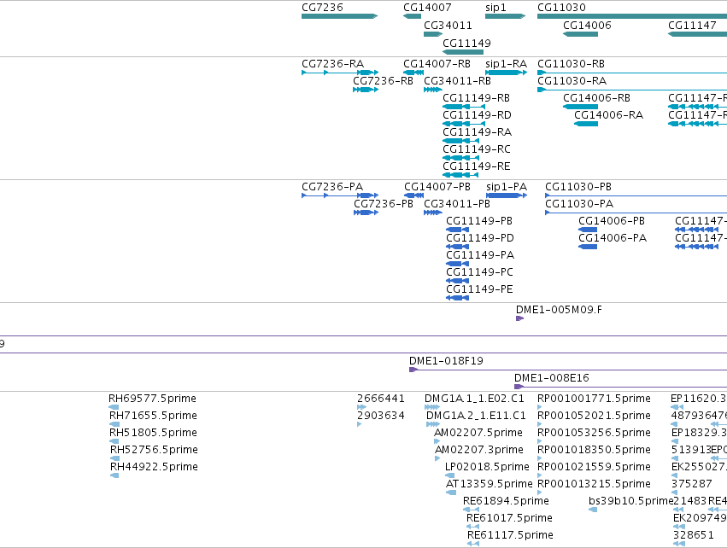Screen dimensions: 727x548
Task: Select EST RP001018350.5prime
Action: coord(540,458)
